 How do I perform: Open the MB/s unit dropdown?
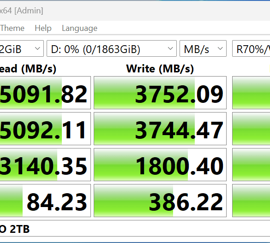point(203,48)
